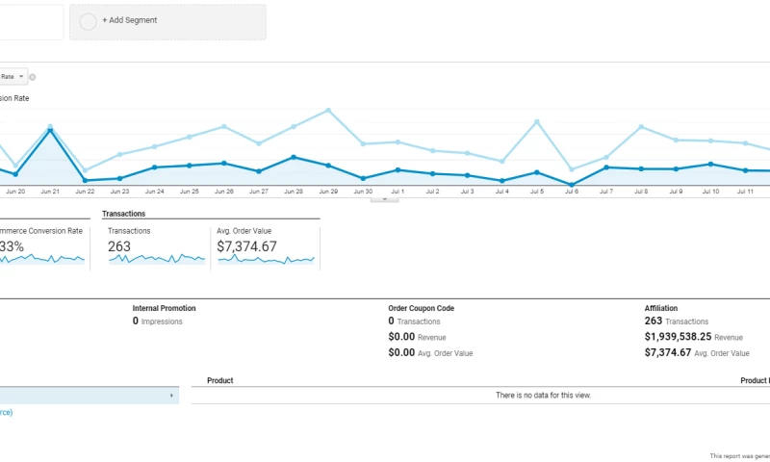Remove the secondary metric with the x icon
This screenshot has height=462, width=770.
32,77
